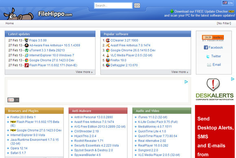Click the Flash Player 11.6.602.171 icon
The width and height of the screenshot is (236, 158).
(26, 65)
